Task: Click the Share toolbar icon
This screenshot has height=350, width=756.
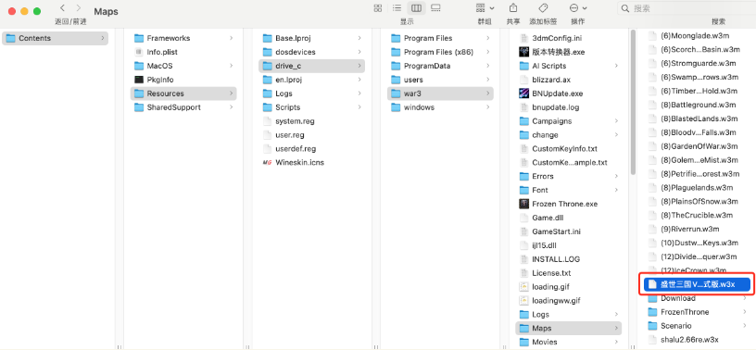Action: pos(513,8)
